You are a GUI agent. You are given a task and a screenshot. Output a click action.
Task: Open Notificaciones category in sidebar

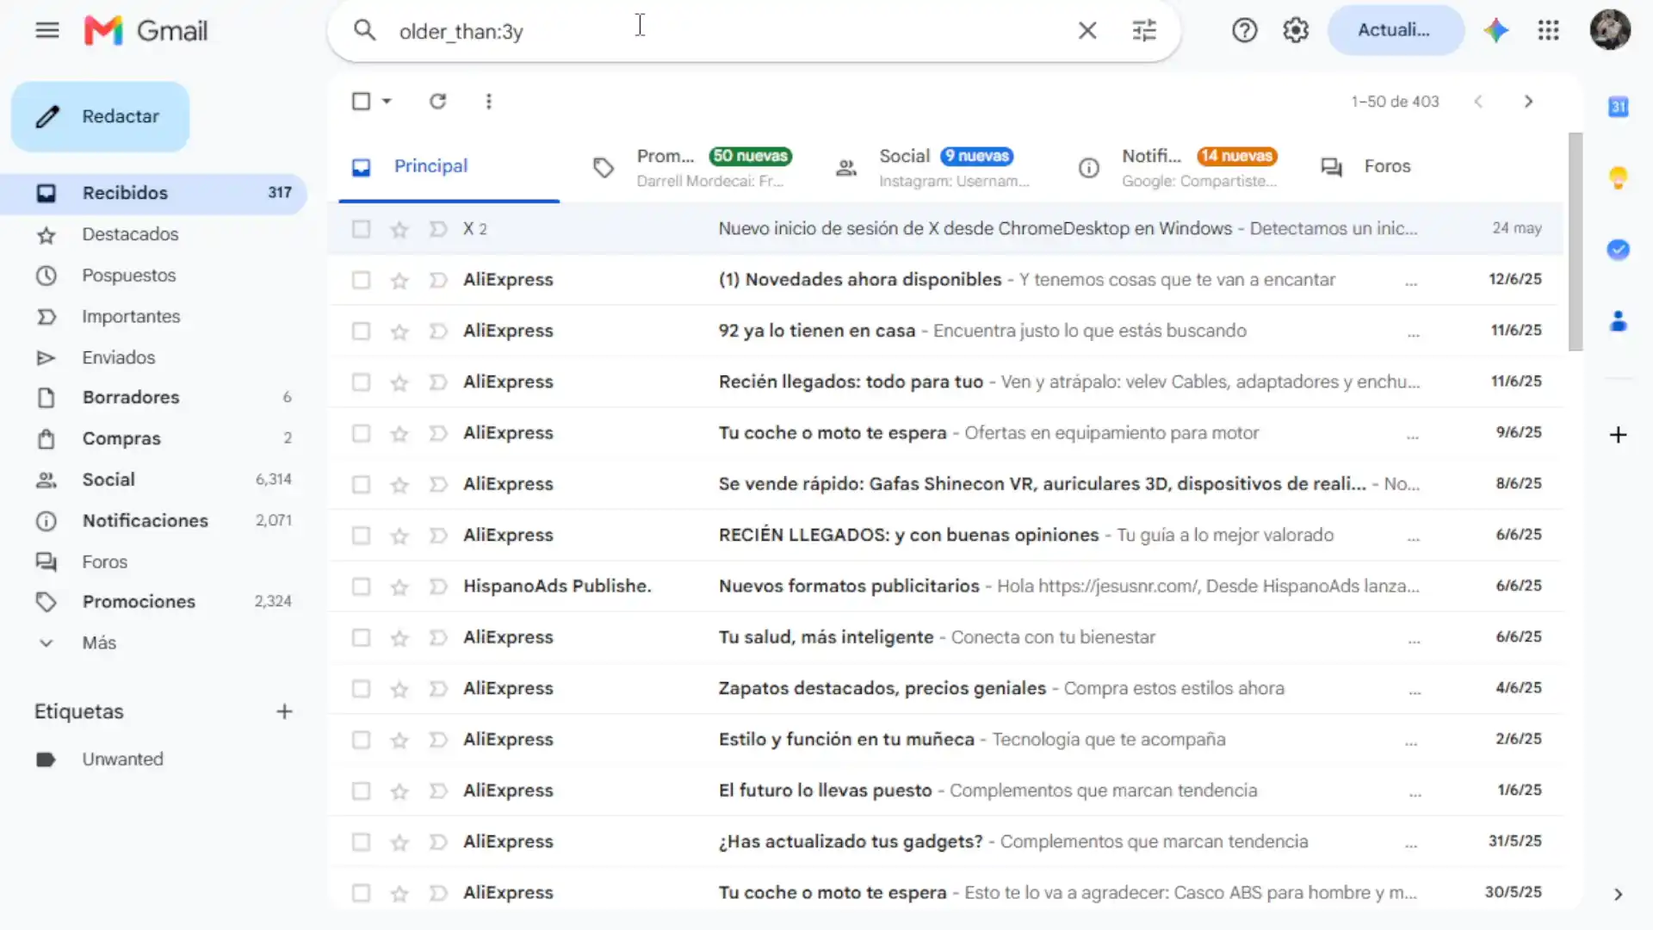(153, 521)
